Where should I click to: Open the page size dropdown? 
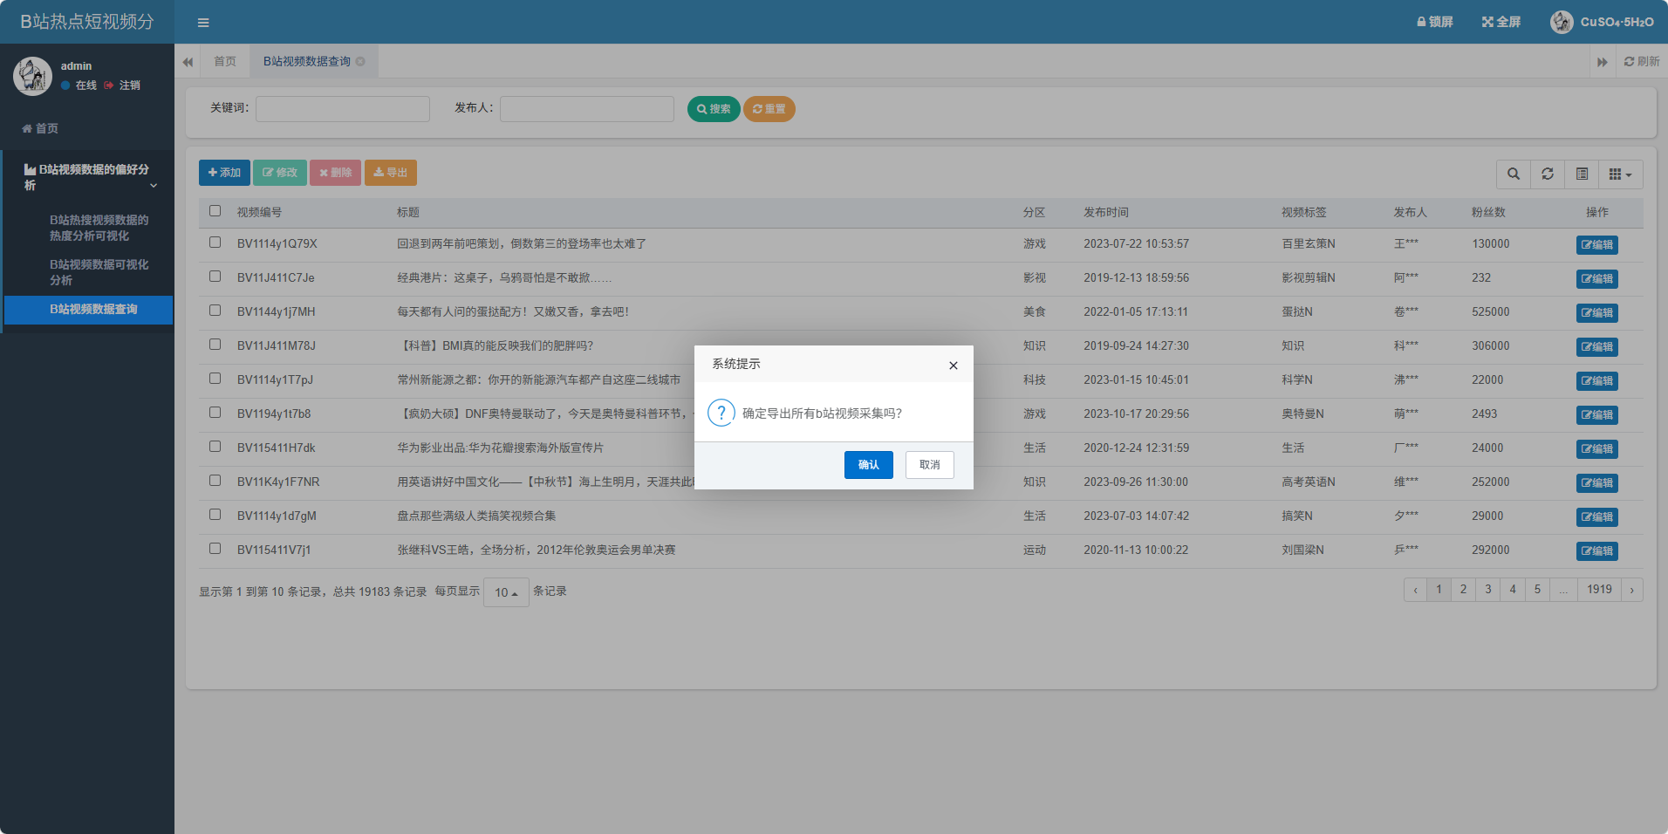(506, 592)
